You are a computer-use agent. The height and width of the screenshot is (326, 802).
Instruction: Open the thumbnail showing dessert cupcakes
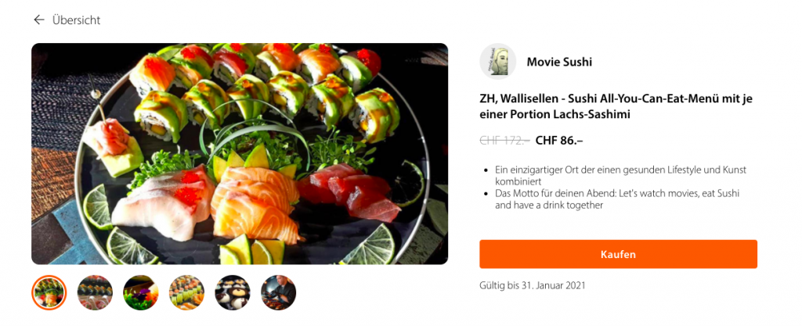coord(233,292)
